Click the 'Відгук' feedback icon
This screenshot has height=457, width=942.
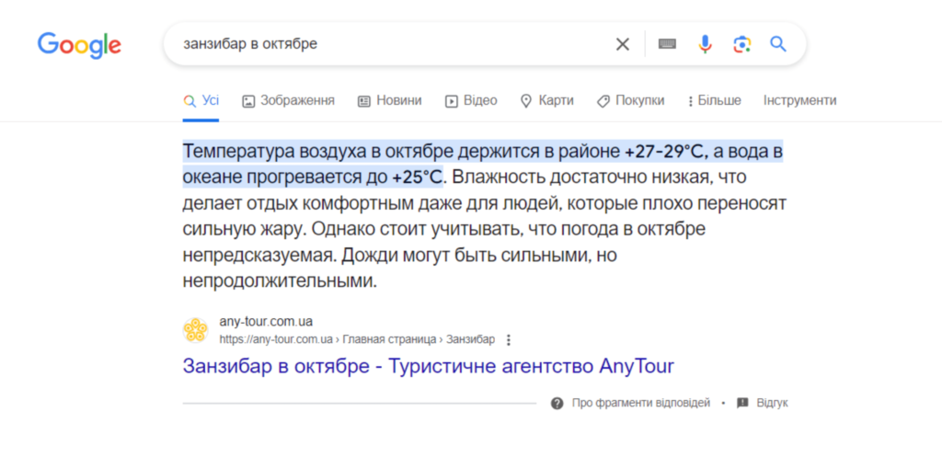[x=742, y=403]
